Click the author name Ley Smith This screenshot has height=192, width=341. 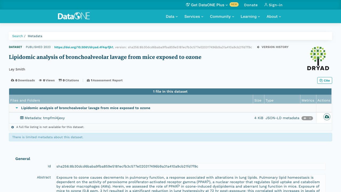point(17,69)
